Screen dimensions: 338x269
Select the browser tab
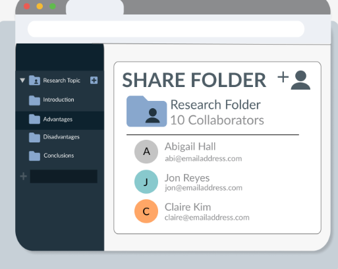95,7
